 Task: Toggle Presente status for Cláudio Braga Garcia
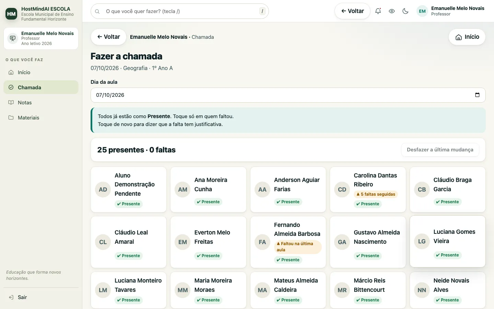point(447,202)
